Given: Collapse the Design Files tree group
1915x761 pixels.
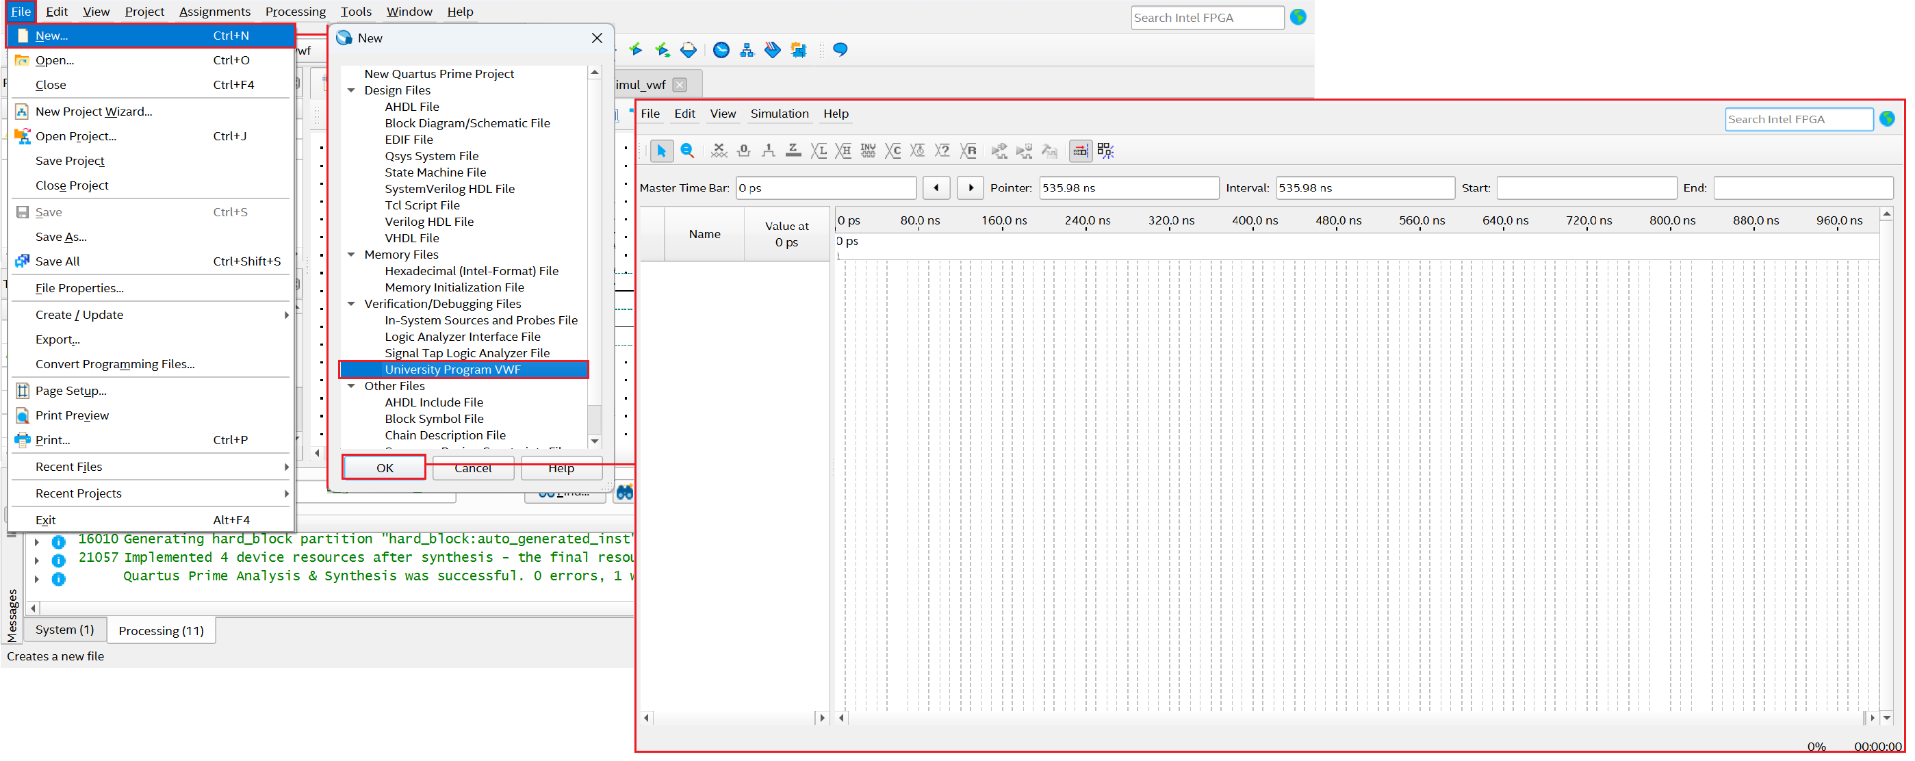Looking at the screenshot, I should click(352, 90).
